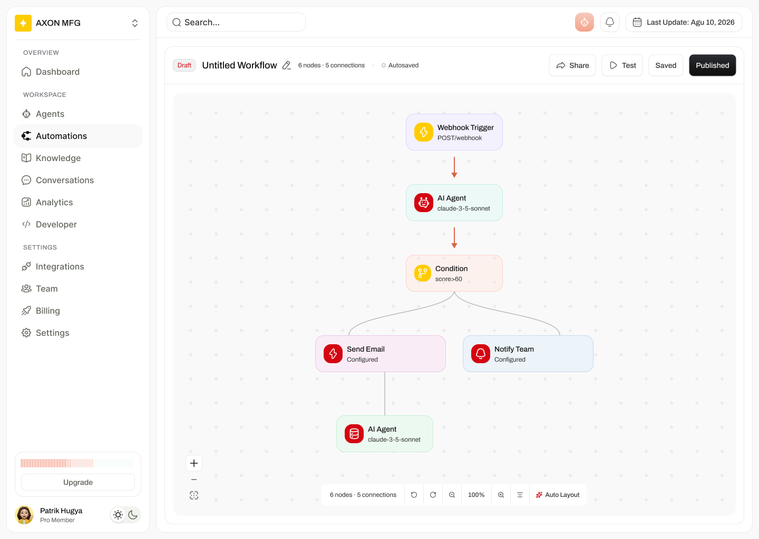Click the zoom-out magnifier in bottom toolbar
The width and height of the screenshot is (759, 539).
452,495
